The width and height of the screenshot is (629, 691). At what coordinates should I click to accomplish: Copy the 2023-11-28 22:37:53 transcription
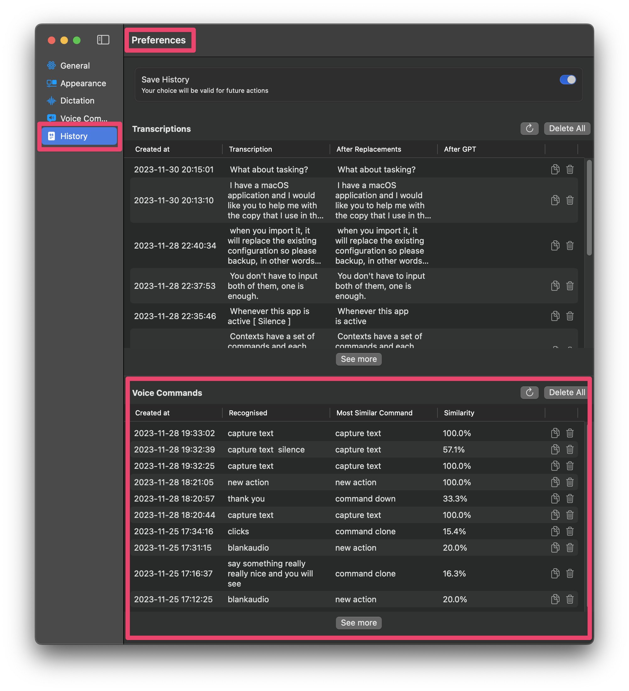555,286
